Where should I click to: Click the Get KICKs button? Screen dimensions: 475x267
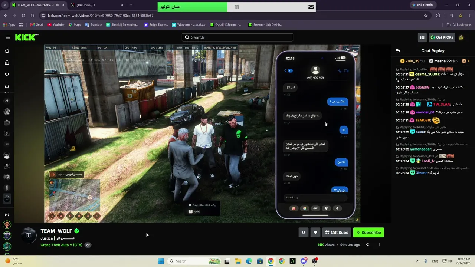tap(442, 37)
